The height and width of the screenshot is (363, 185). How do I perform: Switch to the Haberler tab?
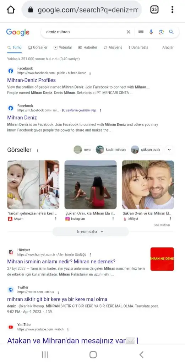pyautogui.click(x=88, y=48)
